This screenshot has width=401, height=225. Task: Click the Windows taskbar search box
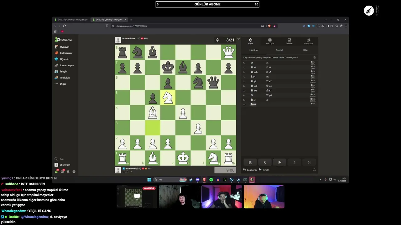(x=170, y=180)
